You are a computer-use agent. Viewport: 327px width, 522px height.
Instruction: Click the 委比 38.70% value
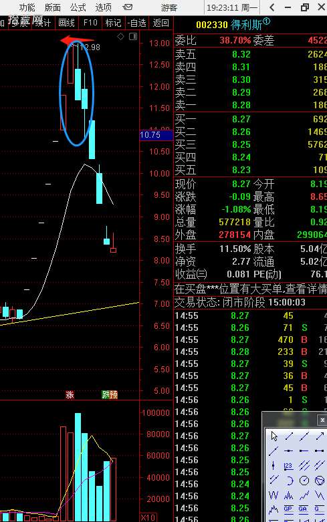[x=235, y=41]
